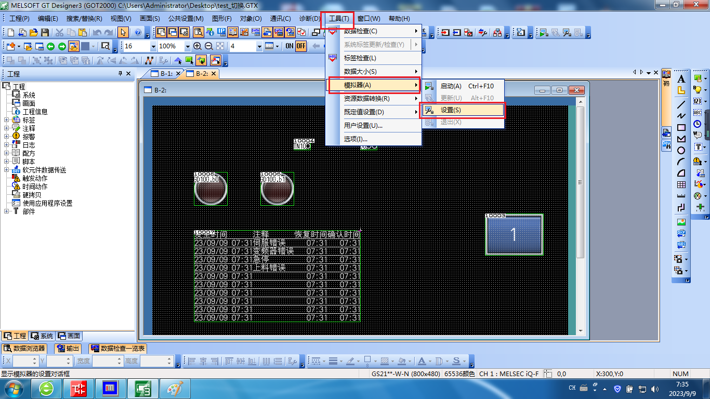Toggle the ON state button

pos(290,46)
